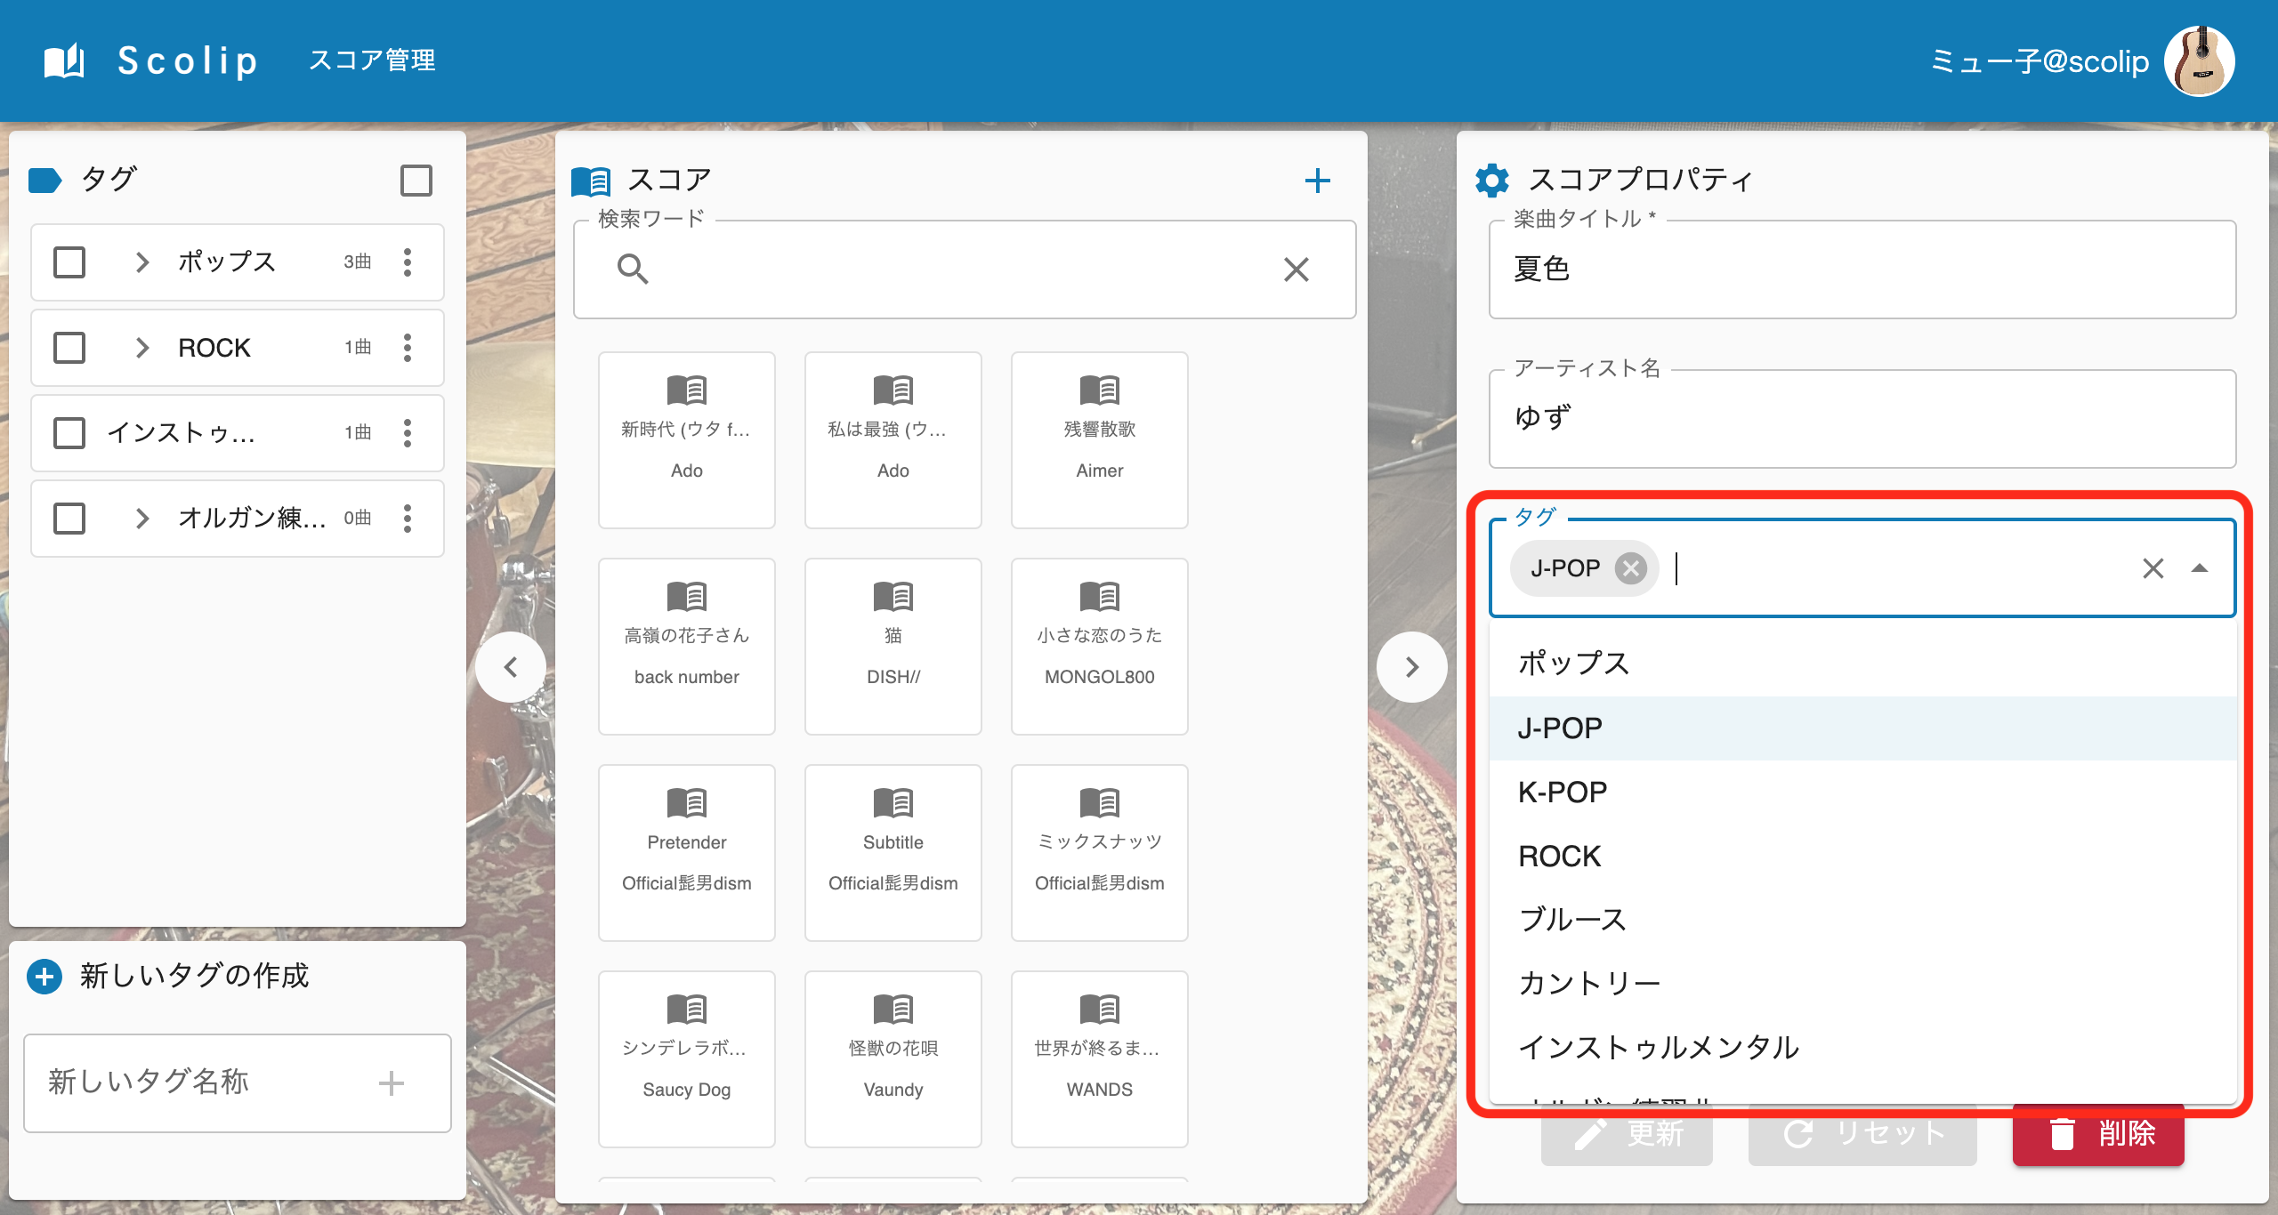The image size is (2278, 1215).
Task: Edit the 楽曲タイトル field 夏色
Action: tap(1862, 269)
